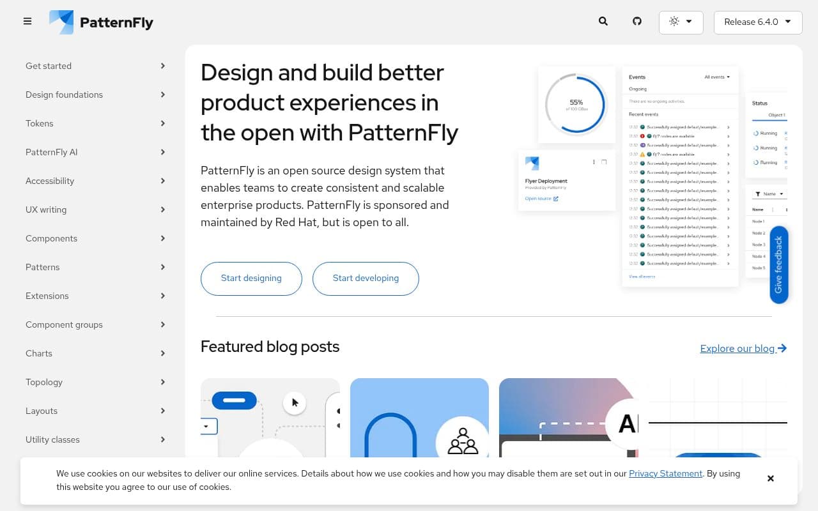Screen dimensions: 818x511
Task: Select PatternFly AI in the sidebar
Action: 51,152
